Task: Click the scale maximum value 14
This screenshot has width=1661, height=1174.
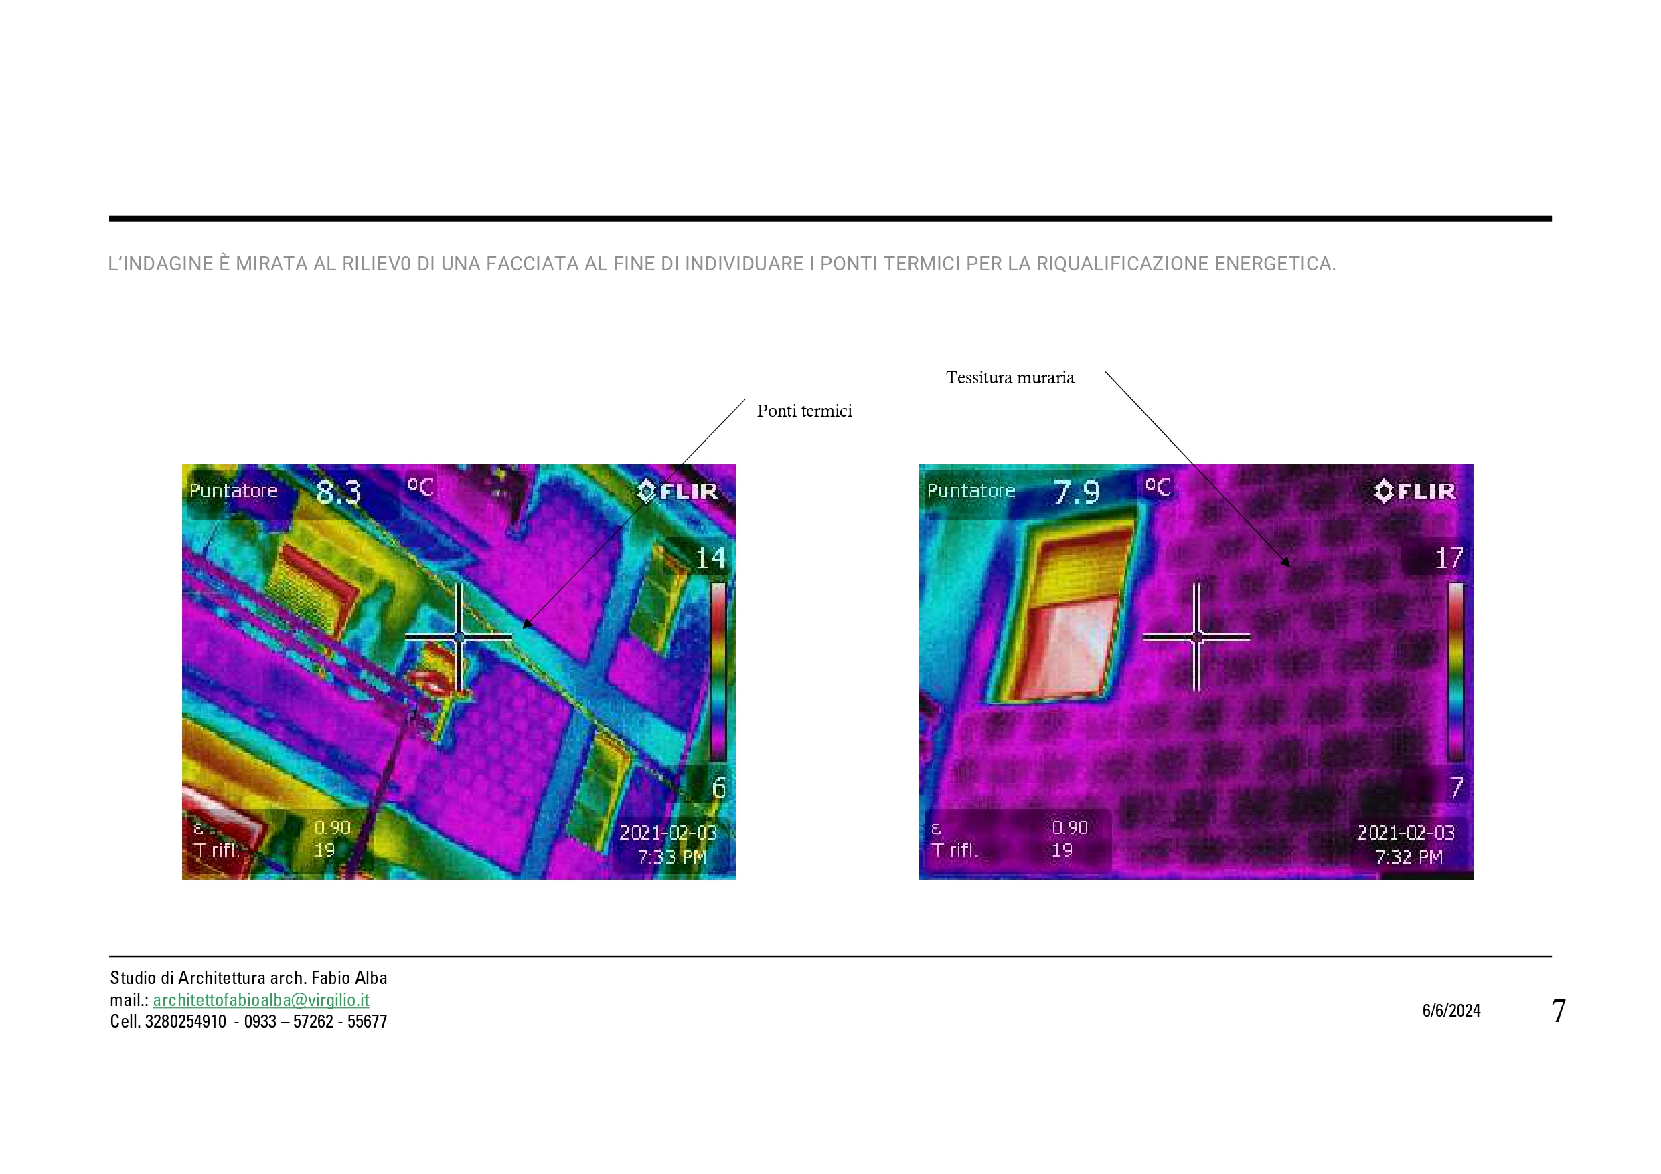Action: (x=710, y=558)
